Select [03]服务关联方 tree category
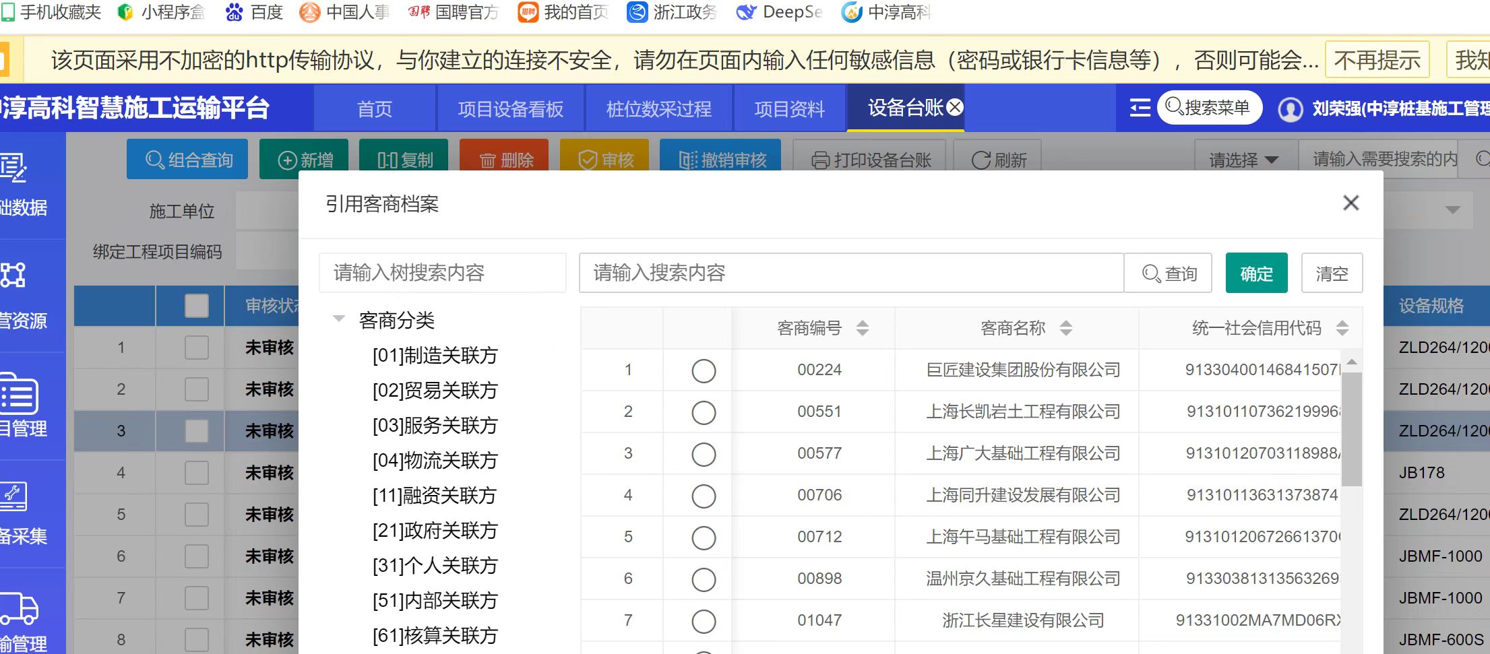 [435, 426]
